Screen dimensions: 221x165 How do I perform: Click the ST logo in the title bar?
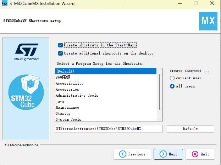pyautogui.click(x=5, y=3)
